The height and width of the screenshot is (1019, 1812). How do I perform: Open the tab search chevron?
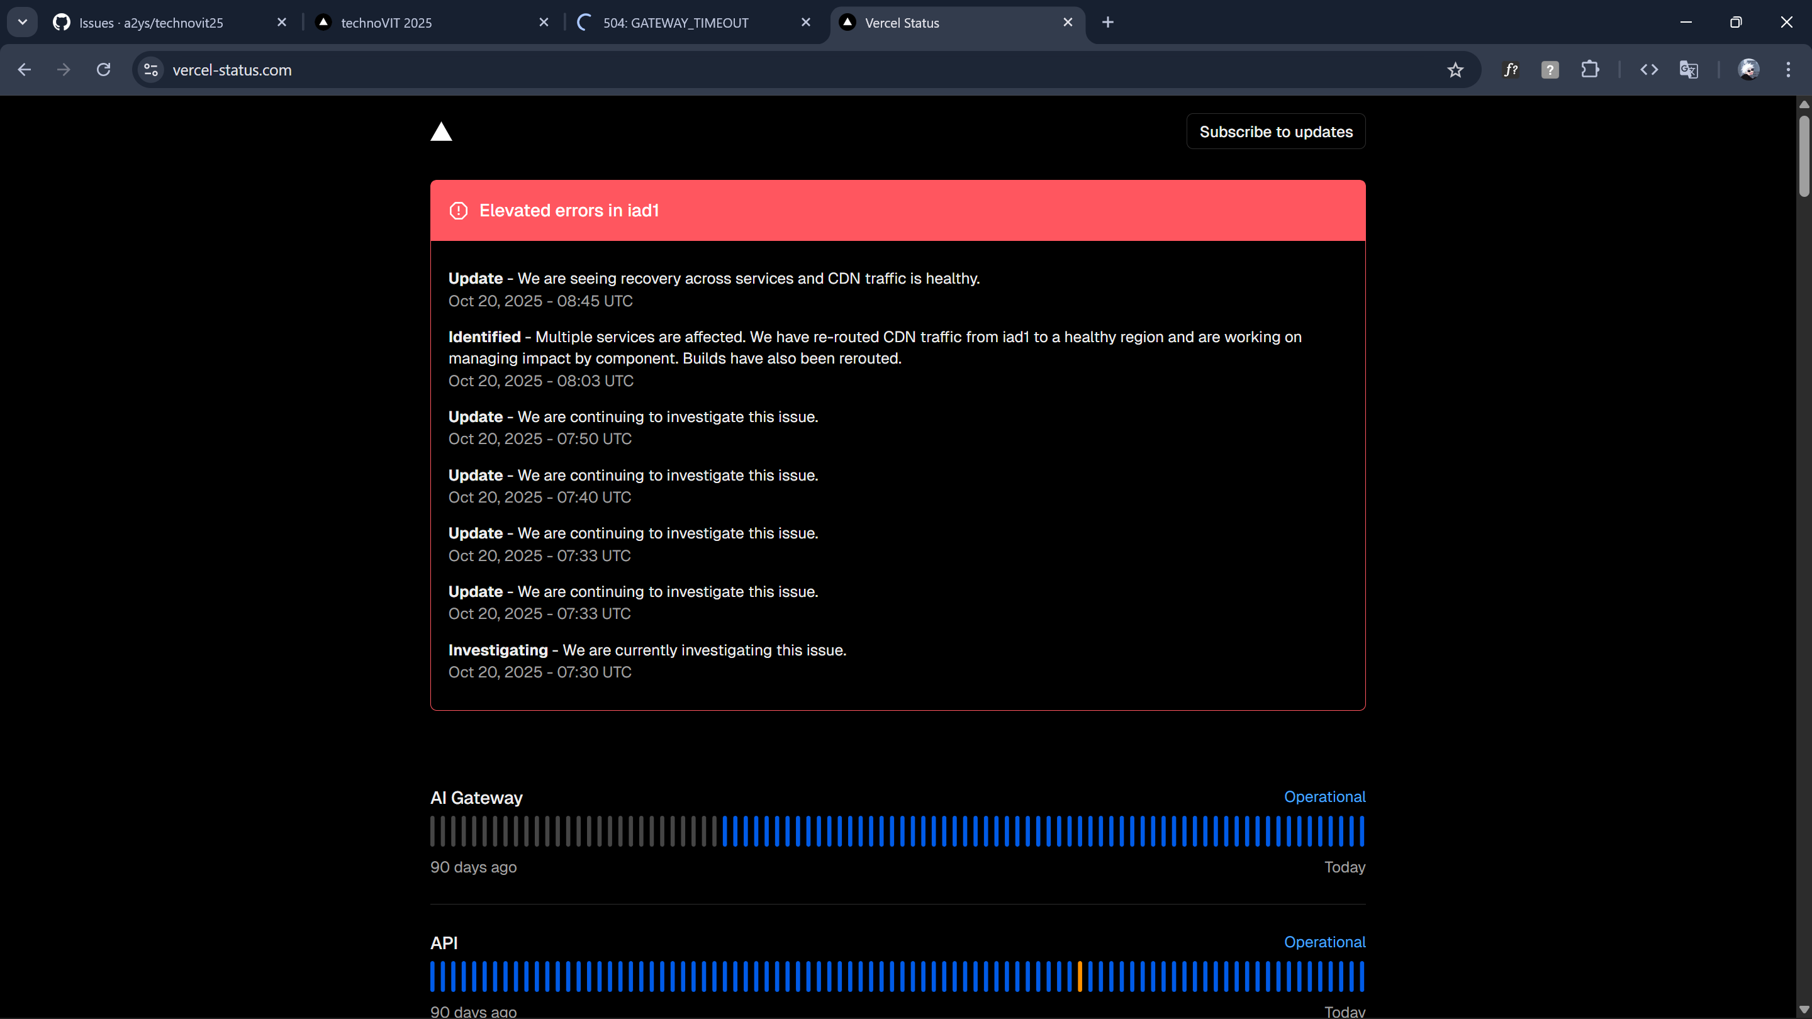tap(22, 22)
